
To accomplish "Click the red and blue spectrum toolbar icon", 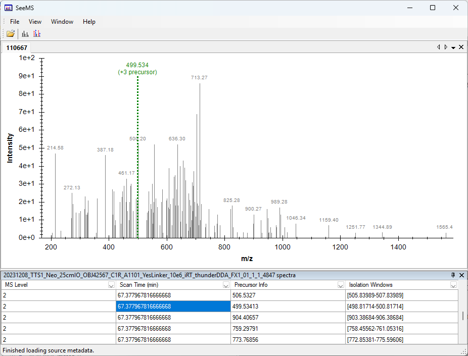I will [37, 34].
